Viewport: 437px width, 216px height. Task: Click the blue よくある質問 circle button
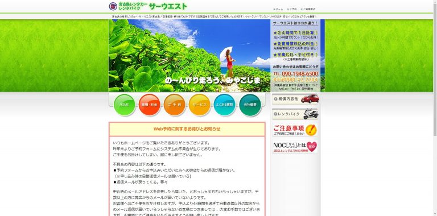225,105
